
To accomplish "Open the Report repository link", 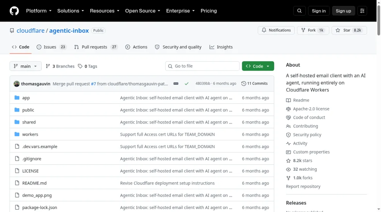I will [303, 186].
